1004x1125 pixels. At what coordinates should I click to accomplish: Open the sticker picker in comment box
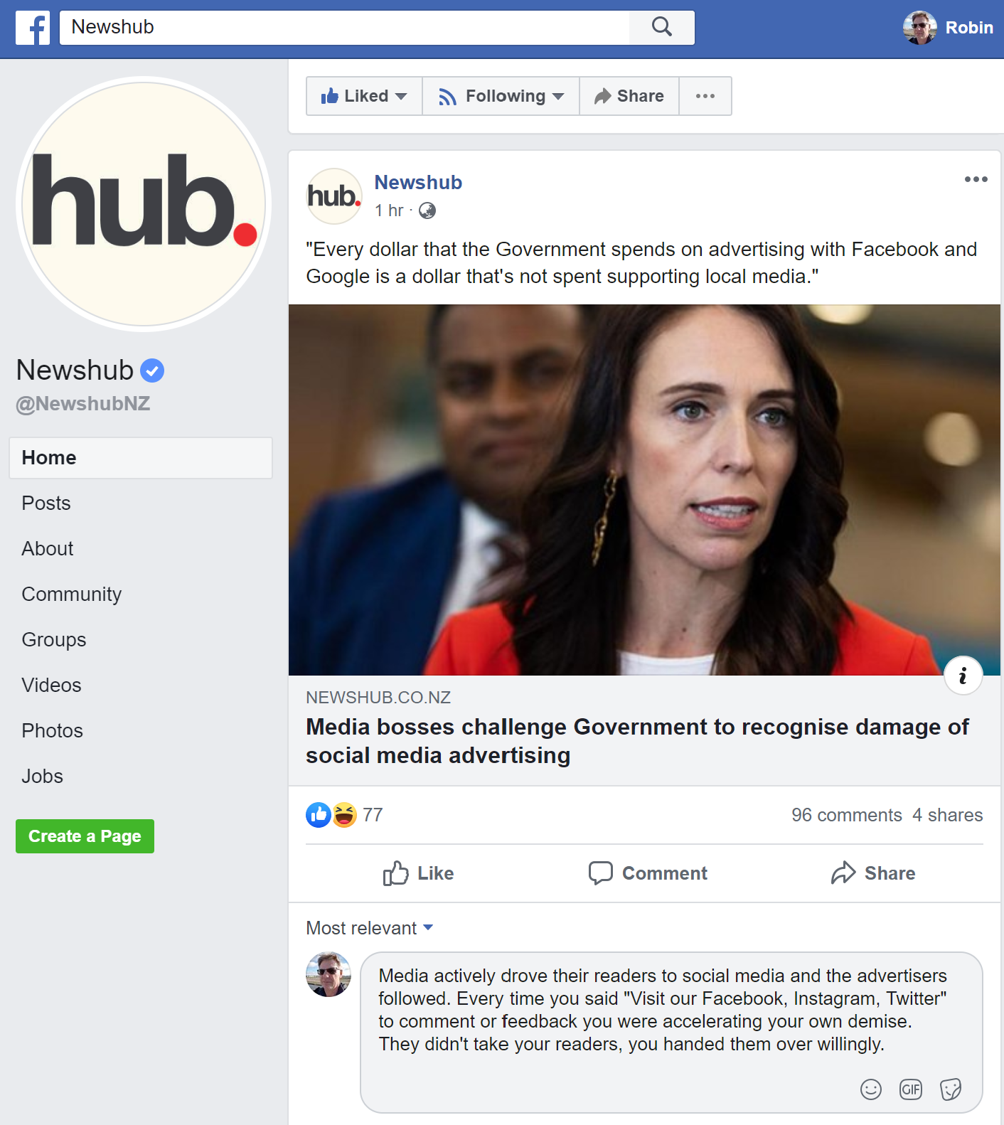tap(950, 1089)
